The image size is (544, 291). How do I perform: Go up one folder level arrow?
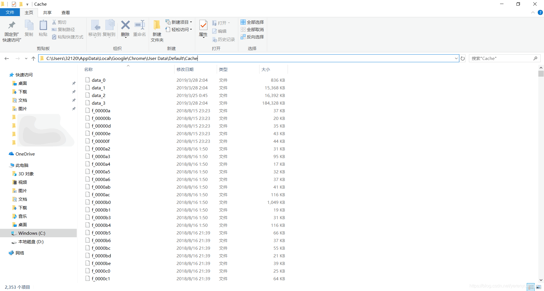pyautogui.click(x=33, y=59)
